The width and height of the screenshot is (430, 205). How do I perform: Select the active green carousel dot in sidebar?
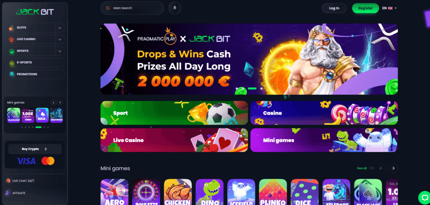[38, 127]
